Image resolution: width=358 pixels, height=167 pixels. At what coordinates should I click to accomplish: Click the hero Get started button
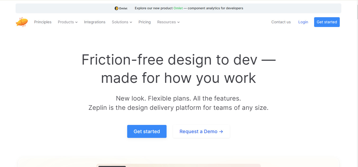coord(147,131)
